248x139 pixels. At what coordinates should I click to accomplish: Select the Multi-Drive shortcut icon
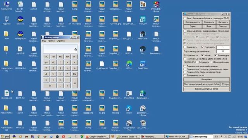click(143, 36)
